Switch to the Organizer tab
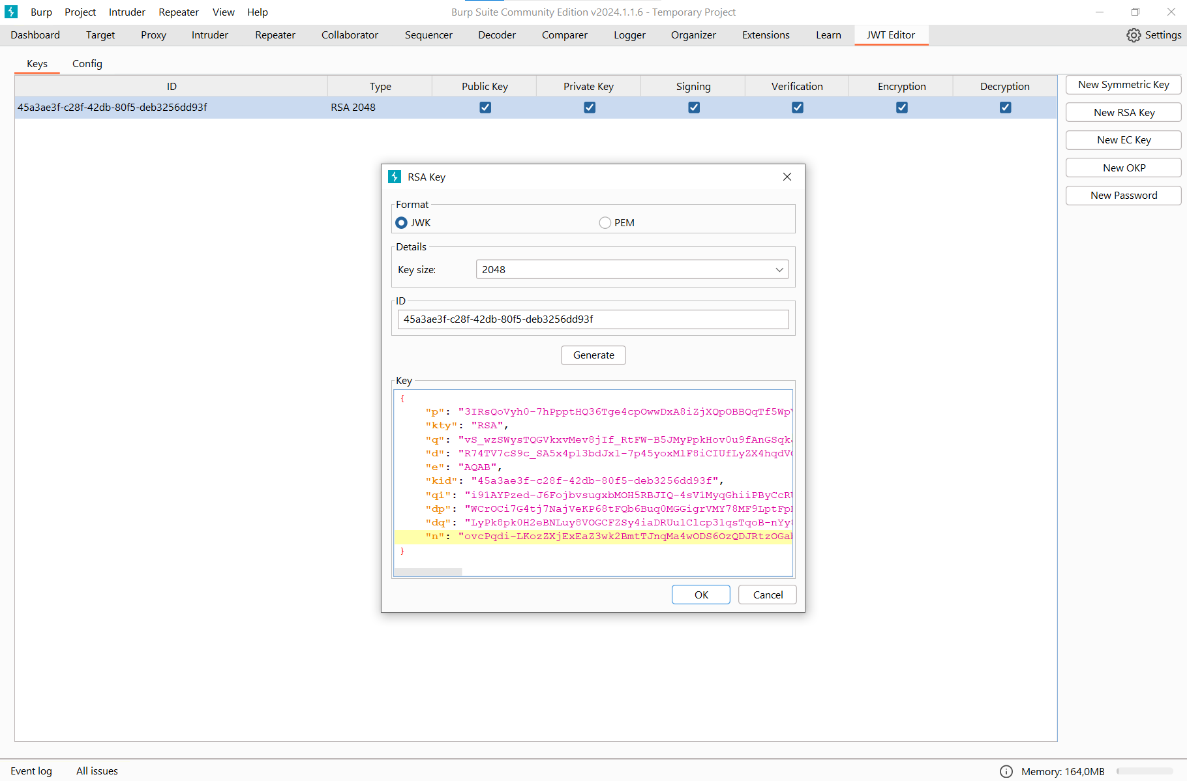 click(693, 35)
